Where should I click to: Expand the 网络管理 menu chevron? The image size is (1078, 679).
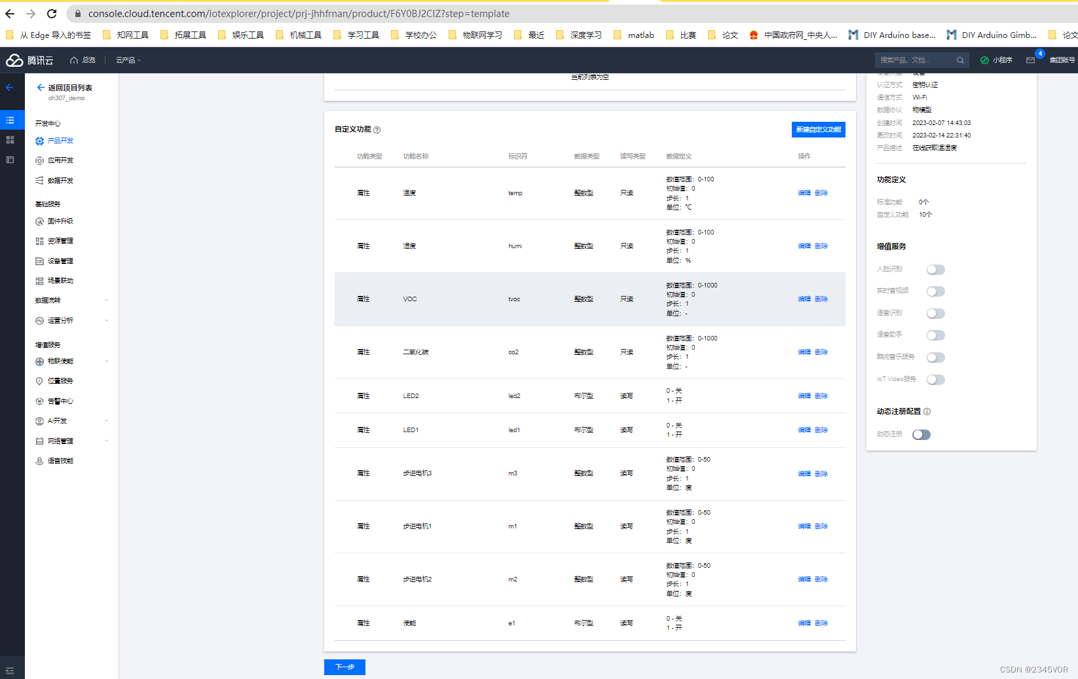[x=106, y=441]
